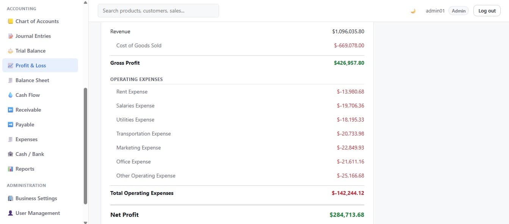Viewport: 509px width, 224px height.
Task: Click the Other Operating Expense label
Action: (x=146, y=176)
